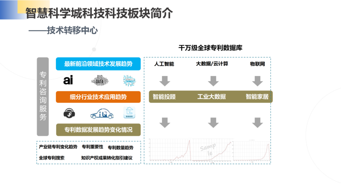
Task: Click the arrow below 智能家居
Action: tap(257, 123)
